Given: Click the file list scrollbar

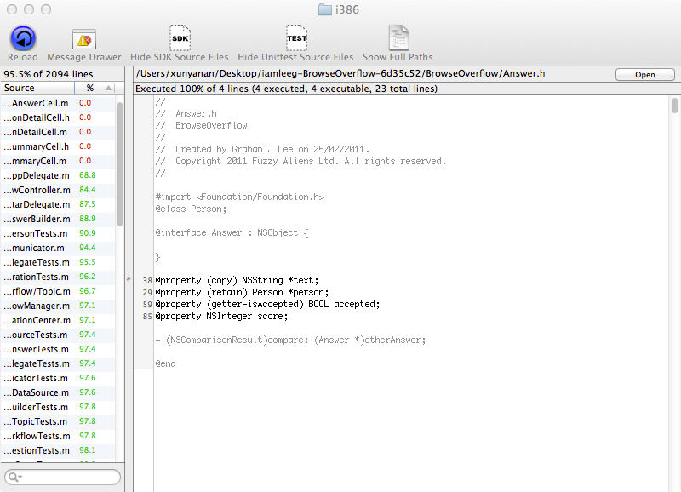Looking at the screenshot, I should coord(120,163).
